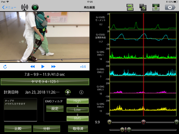Select the EMG 2 cyan graph

click(143, 73)
